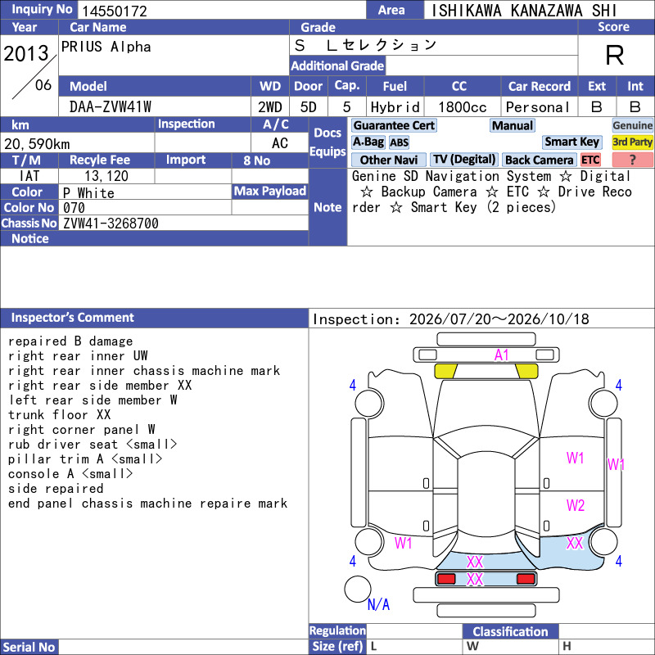Click the red ETC badge
This screenshot has width=655, height=655.
point(590,160)
